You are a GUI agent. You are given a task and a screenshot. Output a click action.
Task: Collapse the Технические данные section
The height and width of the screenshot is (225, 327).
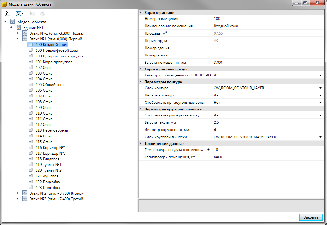pyautogui.click(x=140, y=143)
